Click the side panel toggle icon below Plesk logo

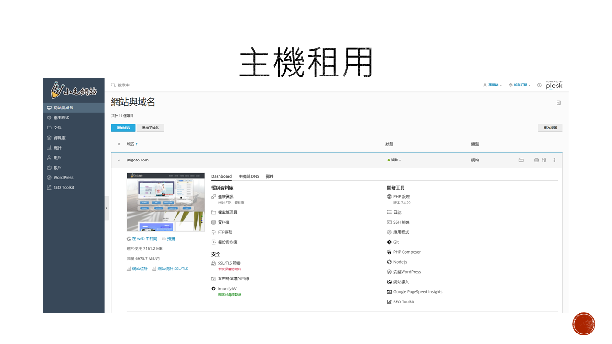(x=558, y=103)
